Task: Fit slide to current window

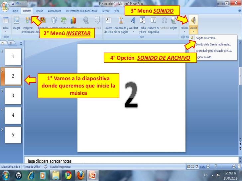Action: pos(239,166)
